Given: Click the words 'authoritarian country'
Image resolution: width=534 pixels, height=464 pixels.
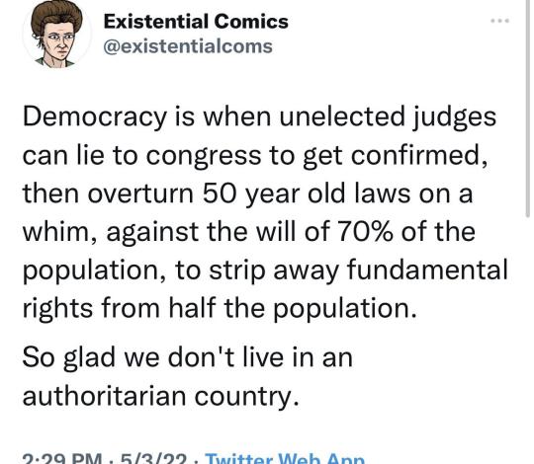Looking at the screenshot, I should tap(161, 396).
